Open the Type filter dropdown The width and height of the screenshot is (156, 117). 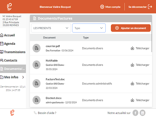pos(89,28)
